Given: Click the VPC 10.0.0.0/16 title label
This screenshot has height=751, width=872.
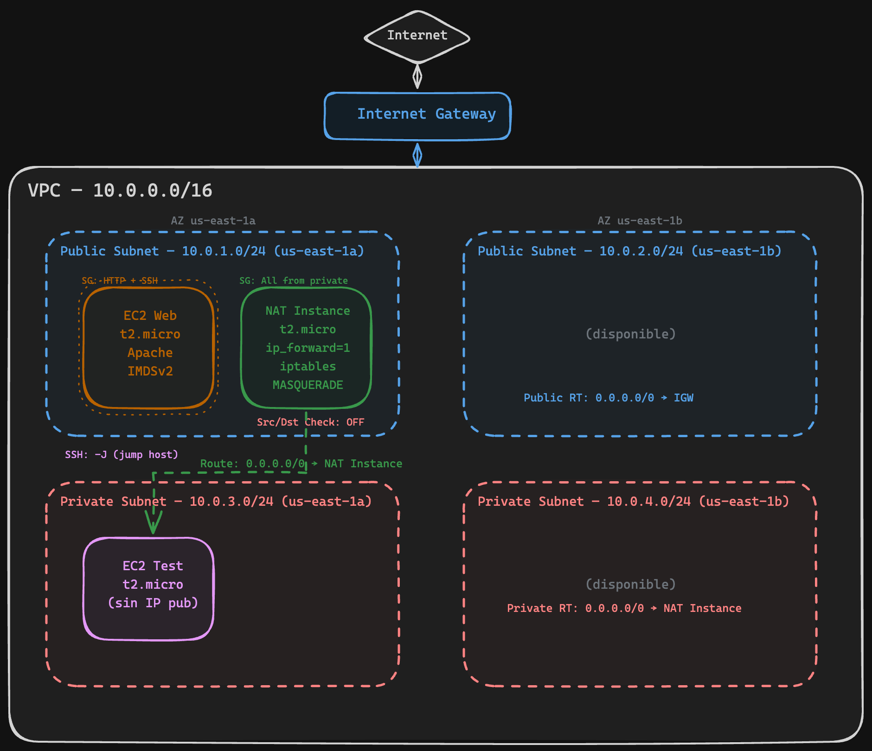Looking at the screenshot, I should click(x=120, y=191).
